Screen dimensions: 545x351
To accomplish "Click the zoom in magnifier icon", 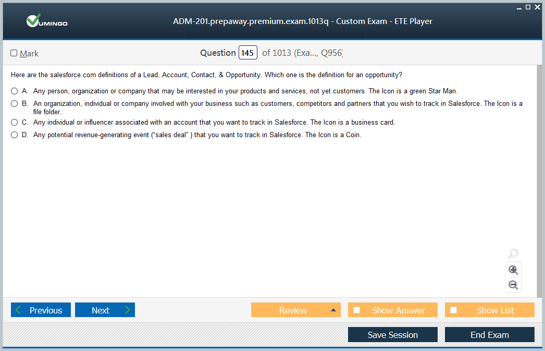I will click(x=513, y=270).
